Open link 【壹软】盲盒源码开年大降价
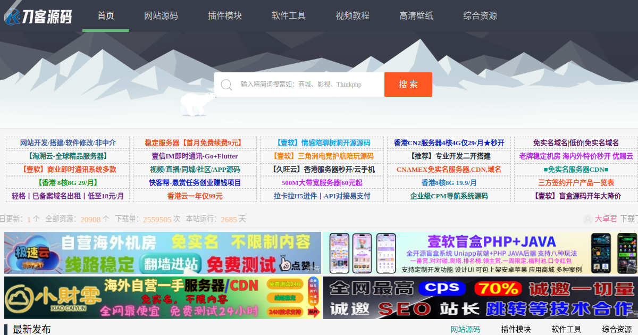638x335 pixels. pos(576,196)
